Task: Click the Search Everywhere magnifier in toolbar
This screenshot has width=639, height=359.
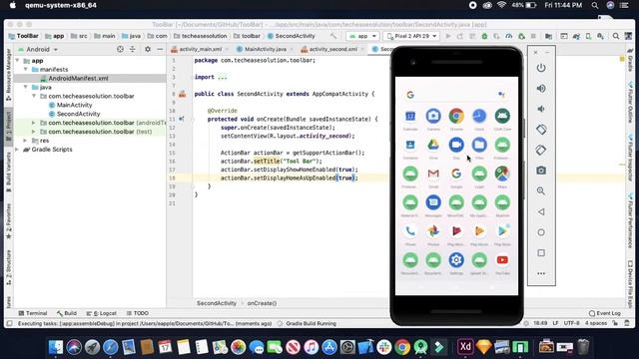Action: coord(616,36)
